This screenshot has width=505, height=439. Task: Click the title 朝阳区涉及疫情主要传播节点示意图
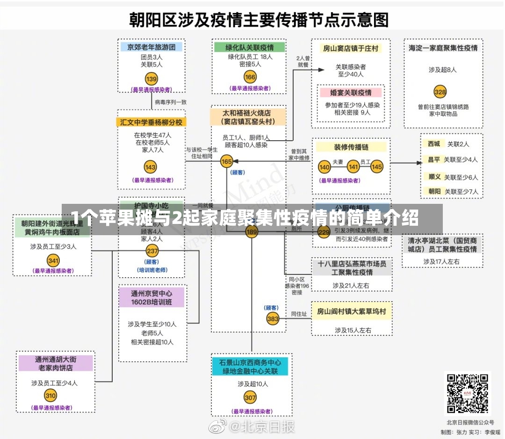259,19
